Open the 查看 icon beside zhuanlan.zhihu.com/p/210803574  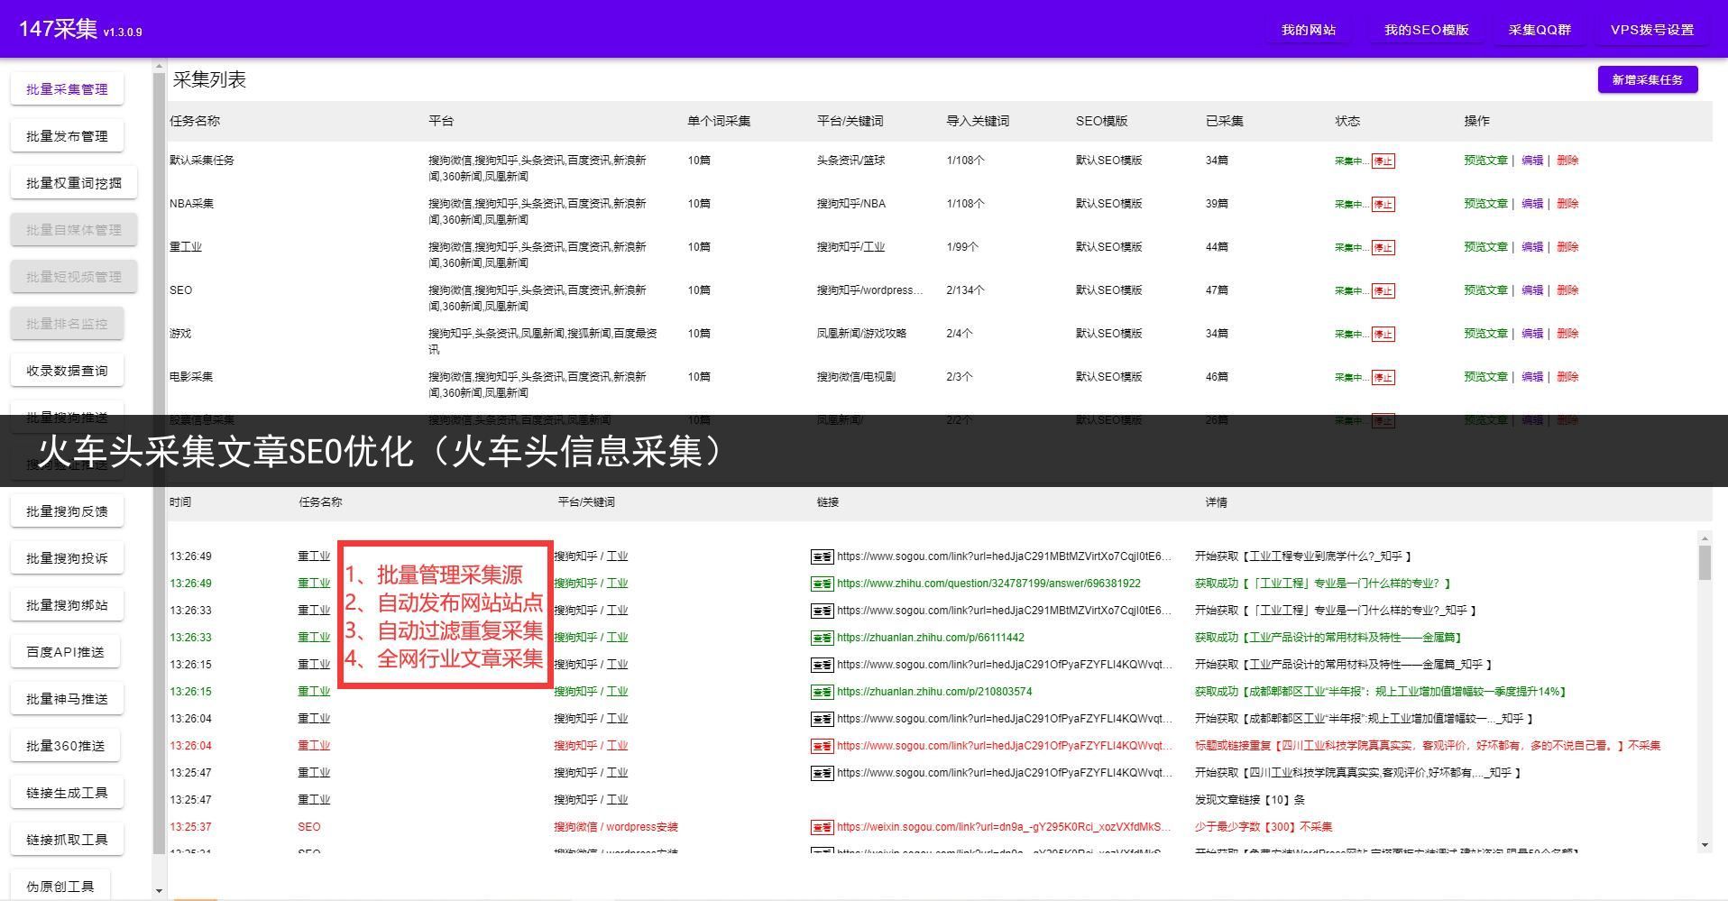[823, 691]
